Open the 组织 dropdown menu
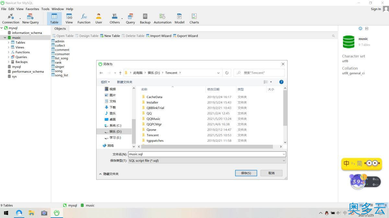Viewport: 389px width, 218px height. point(105,82)
